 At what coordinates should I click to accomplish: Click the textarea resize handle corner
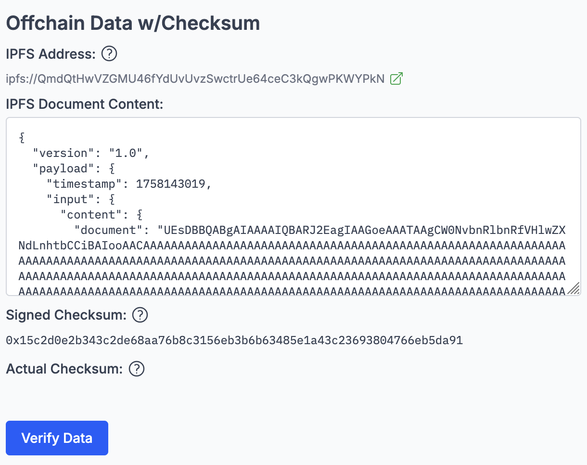(574, 288)
